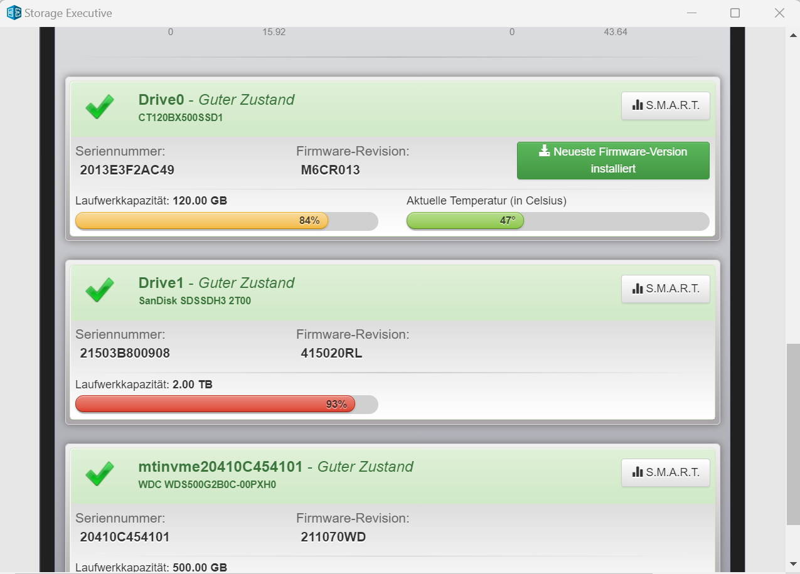
Task: Click the green checkmark icon of Drive0
Action: [x=100, y=107]
